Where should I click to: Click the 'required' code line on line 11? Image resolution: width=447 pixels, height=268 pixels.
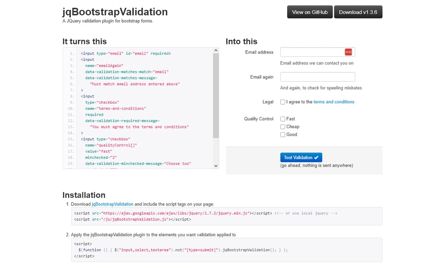94,115
